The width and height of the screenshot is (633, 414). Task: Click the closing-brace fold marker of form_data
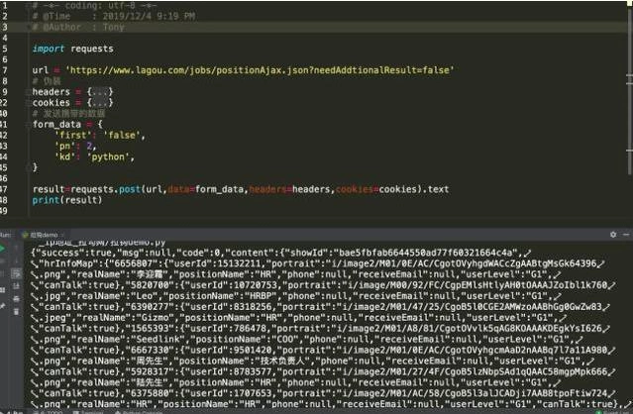(29, 167)
